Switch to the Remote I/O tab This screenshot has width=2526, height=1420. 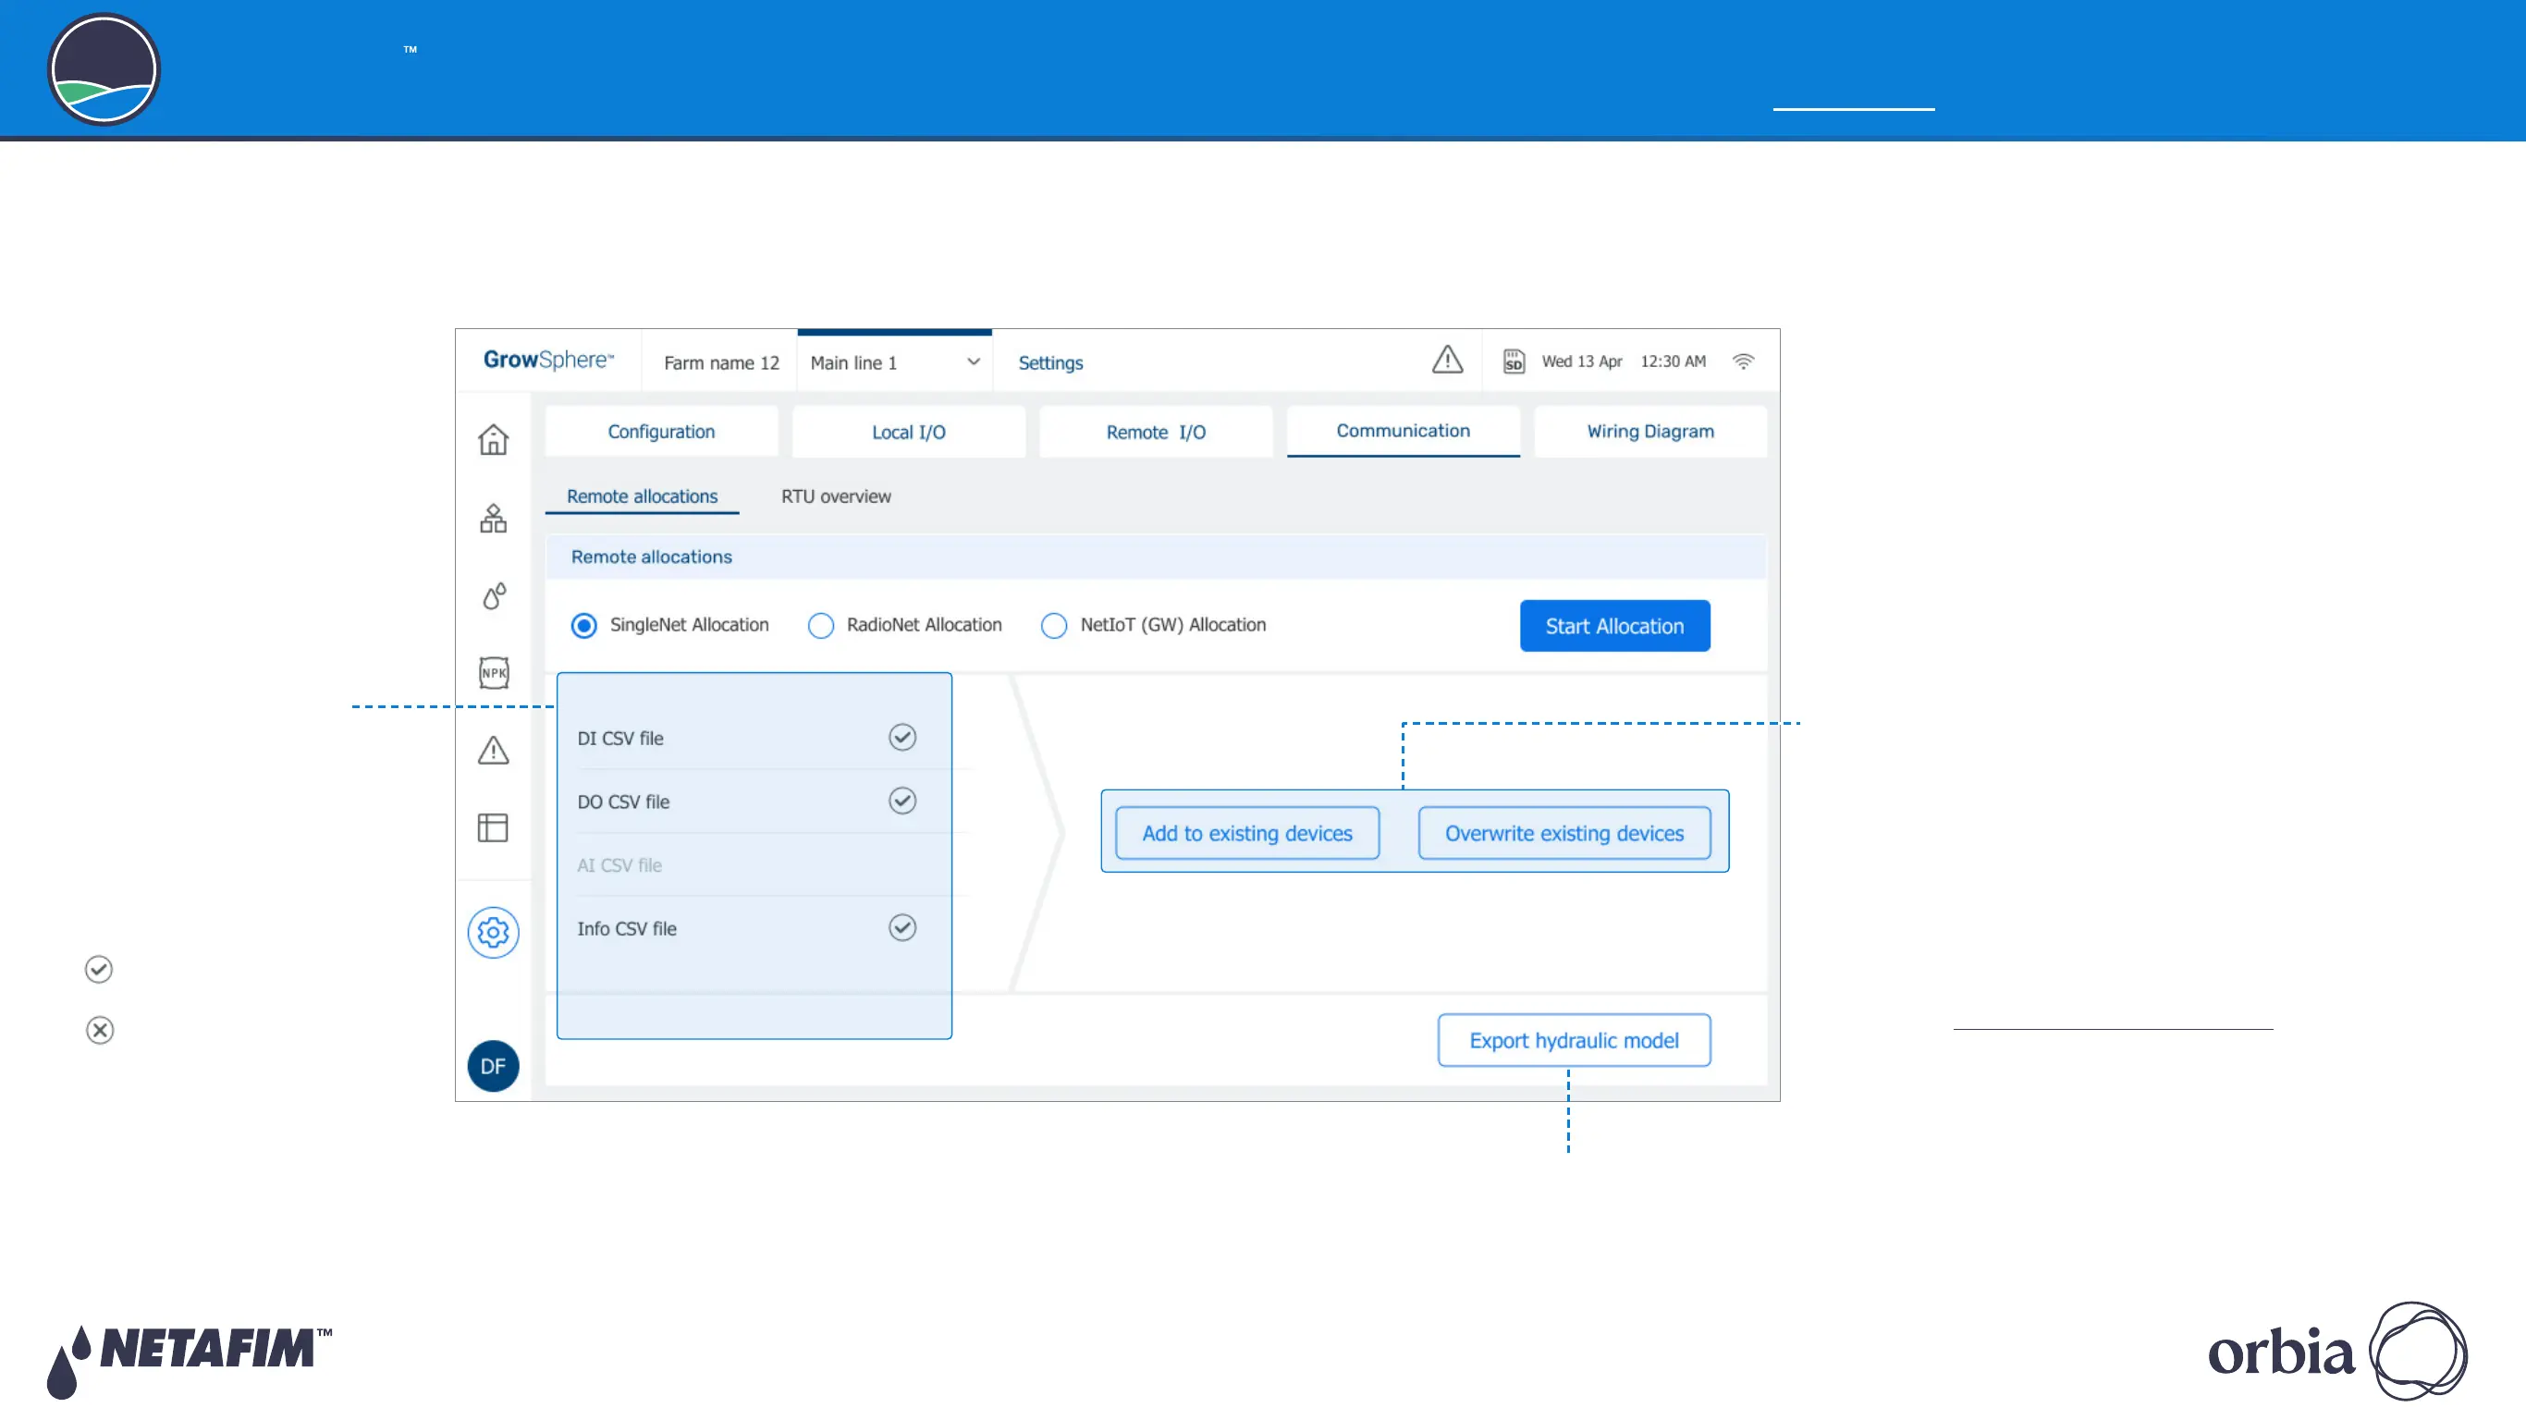pos(1155,432)
